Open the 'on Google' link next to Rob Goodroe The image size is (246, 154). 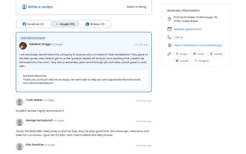(50, 145)
